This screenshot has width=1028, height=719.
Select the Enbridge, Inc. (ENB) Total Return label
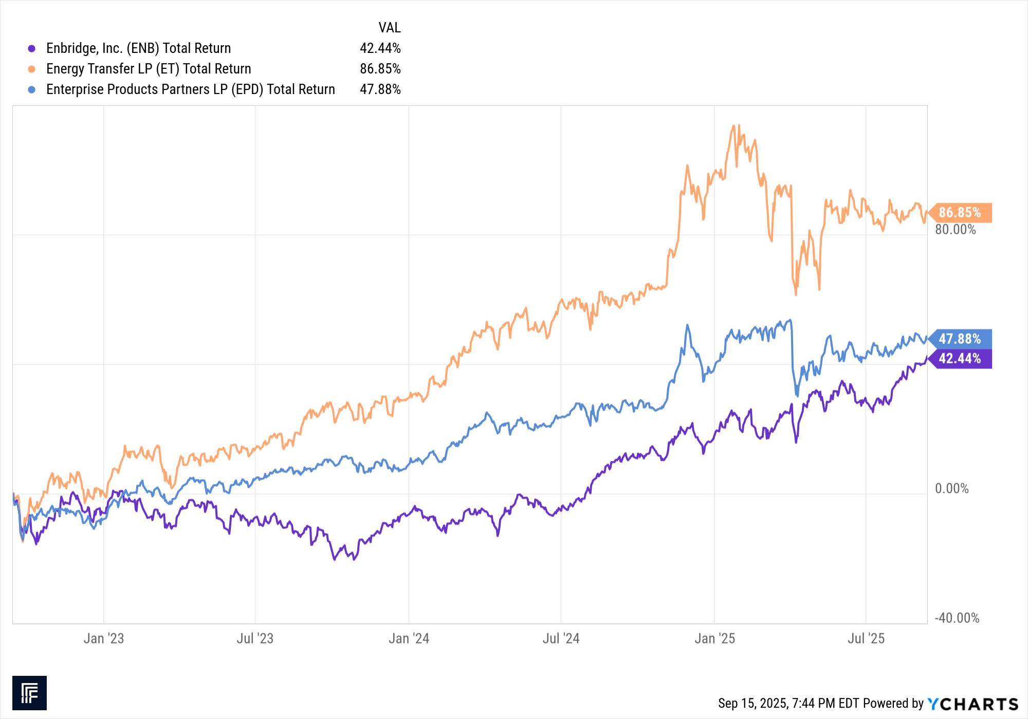click(138, 48)
